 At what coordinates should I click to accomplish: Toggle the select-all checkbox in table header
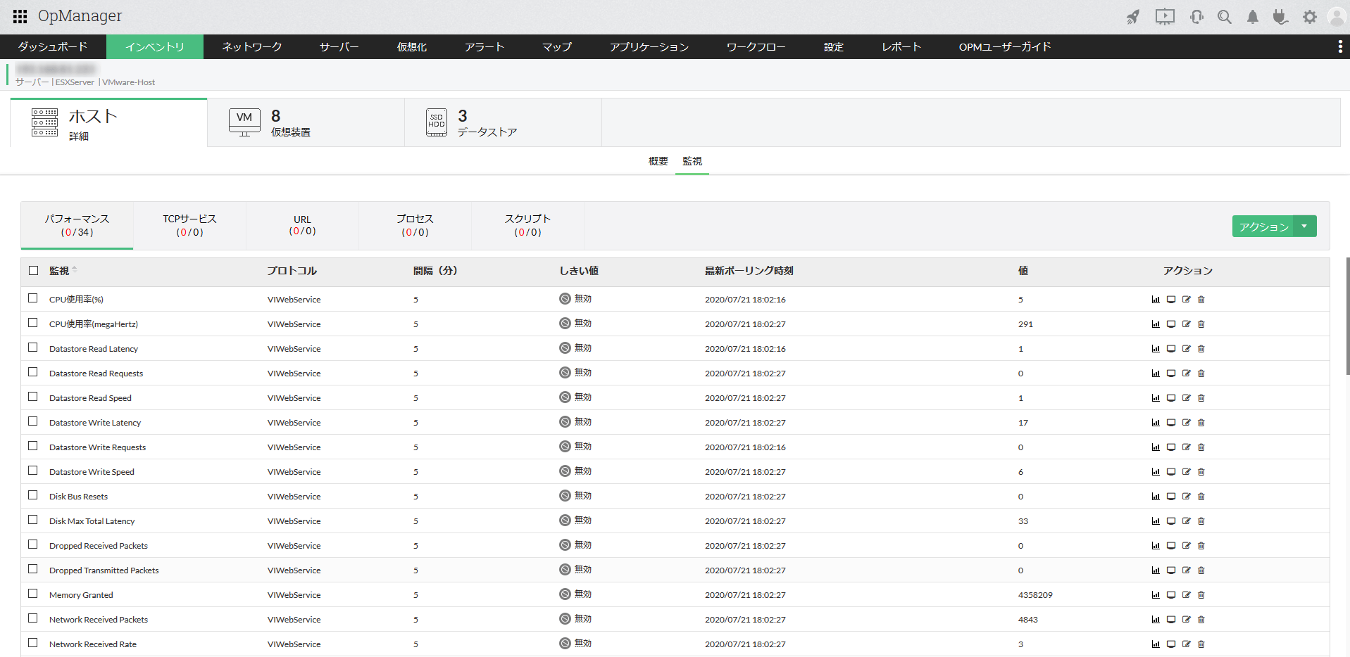33,271
